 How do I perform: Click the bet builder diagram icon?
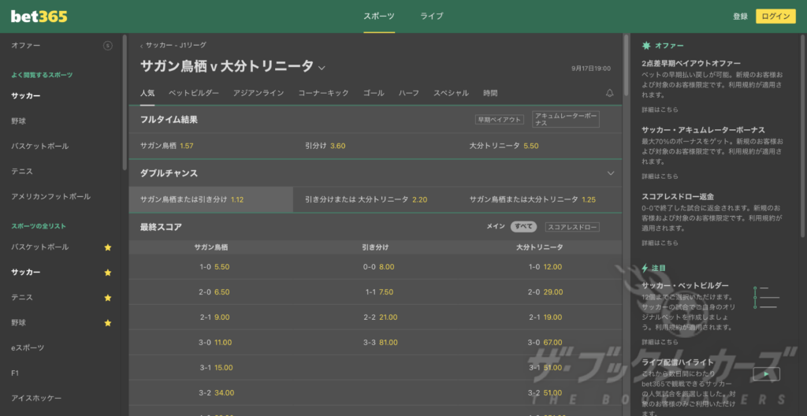coord(766,297)
